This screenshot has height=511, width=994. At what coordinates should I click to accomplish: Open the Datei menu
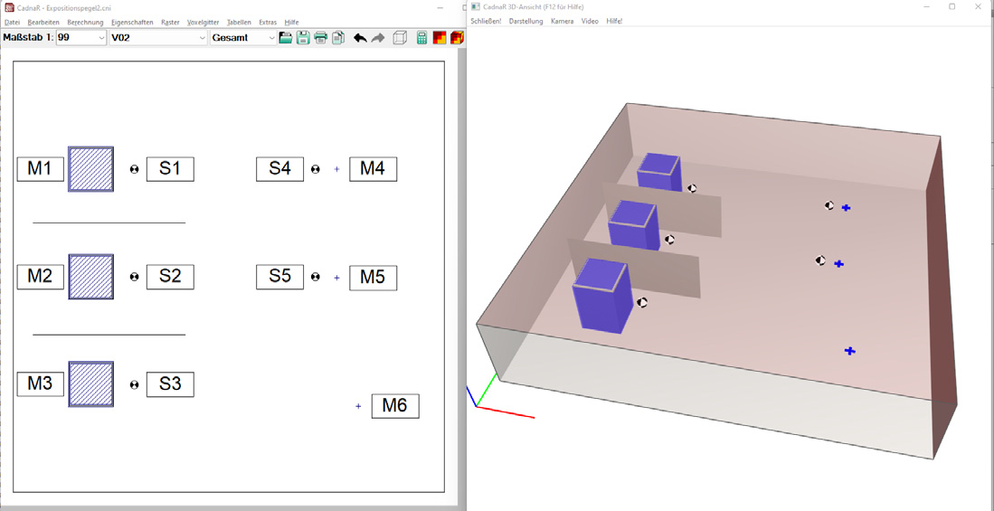click(x=12, y=23)
